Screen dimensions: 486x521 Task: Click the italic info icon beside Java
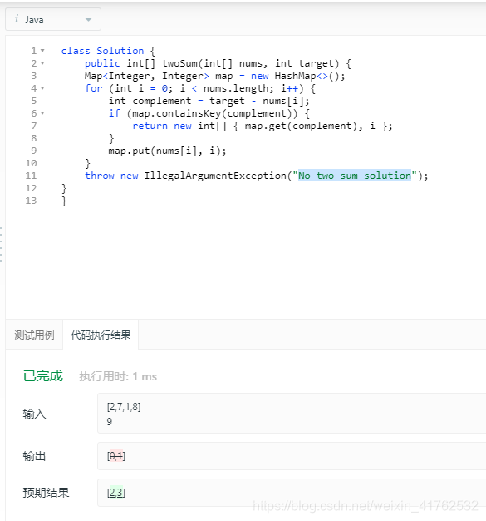click(x=17, y=19)
